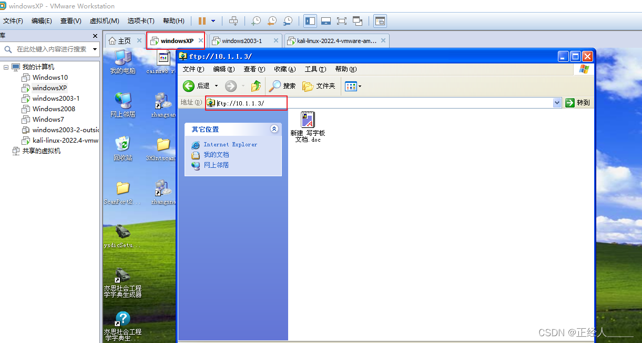Open snapshot manager with the clock-wrench icon
The image size is (642, 343).
(288, 21)
